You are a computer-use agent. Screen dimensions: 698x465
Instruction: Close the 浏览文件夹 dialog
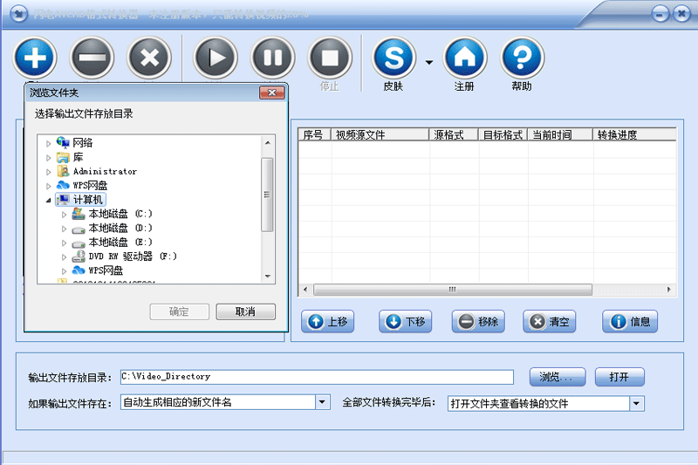click(x=272, y=92)
